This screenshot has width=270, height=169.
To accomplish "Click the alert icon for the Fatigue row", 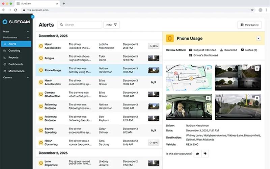I will pyautogui.click(x=41, y=58).
